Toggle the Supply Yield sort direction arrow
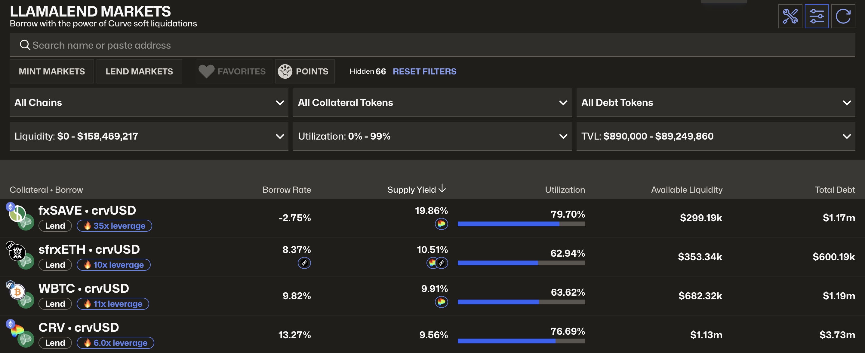 point(442,189)
